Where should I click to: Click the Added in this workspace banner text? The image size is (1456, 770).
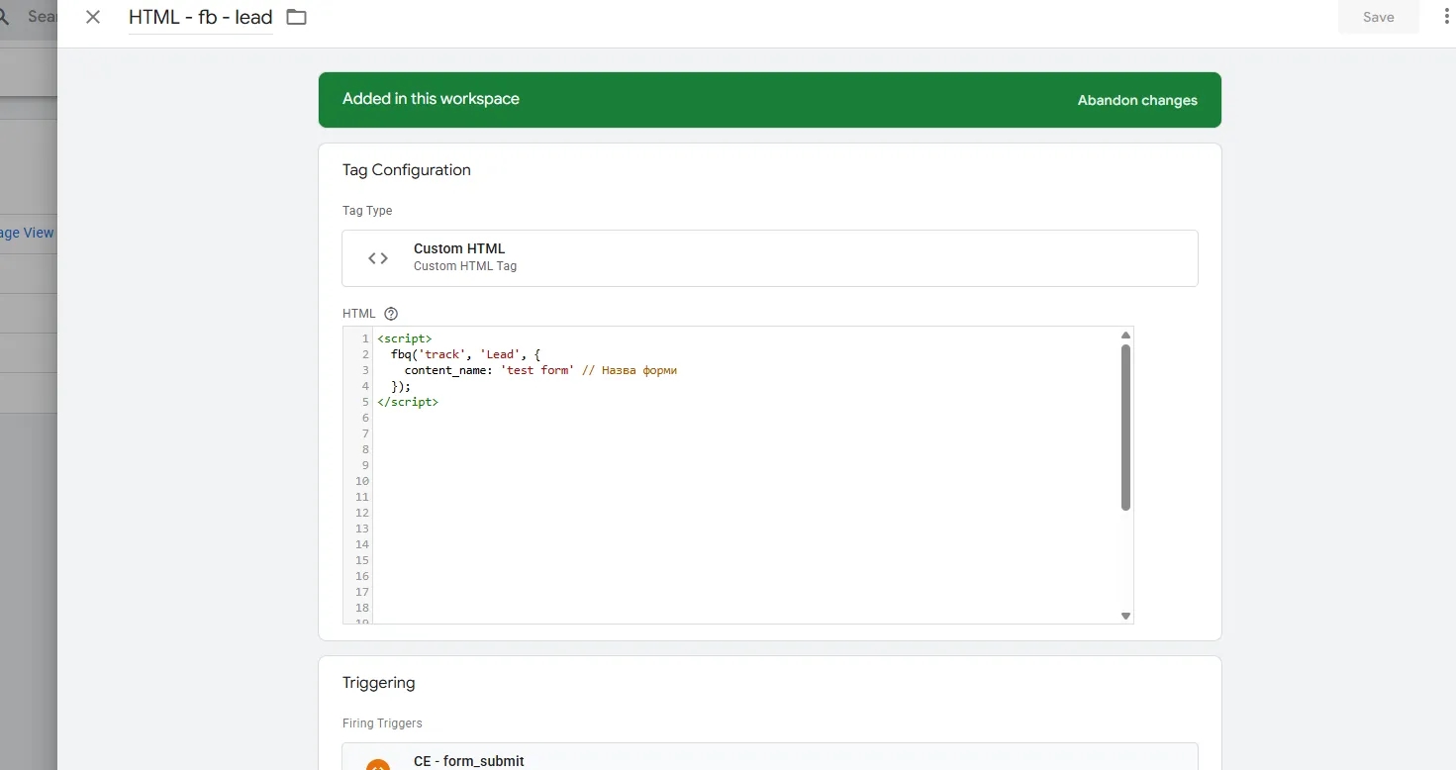[431, 99]
